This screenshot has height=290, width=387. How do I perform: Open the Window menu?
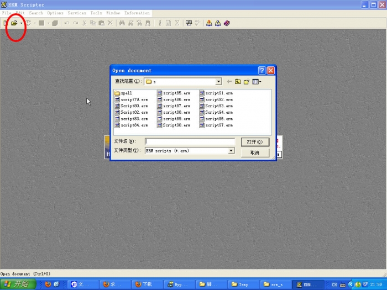113,13
